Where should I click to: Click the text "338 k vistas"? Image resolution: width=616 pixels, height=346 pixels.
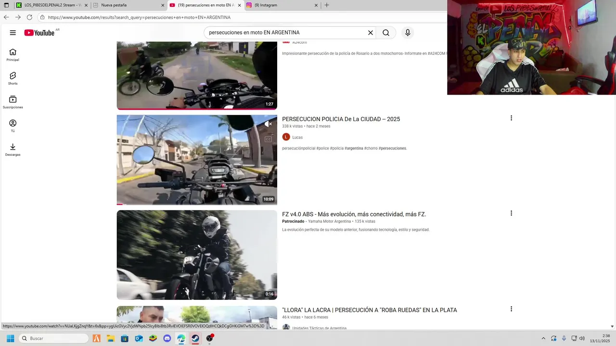point(292,126)
